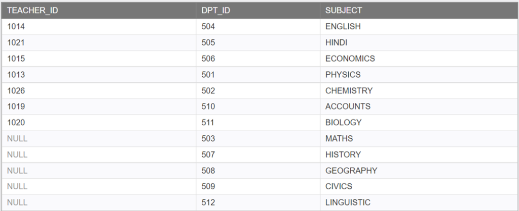Click the CIVICS subject cell
The height and width of the screenshot is (211, 519).
click(x=419, y=187)
